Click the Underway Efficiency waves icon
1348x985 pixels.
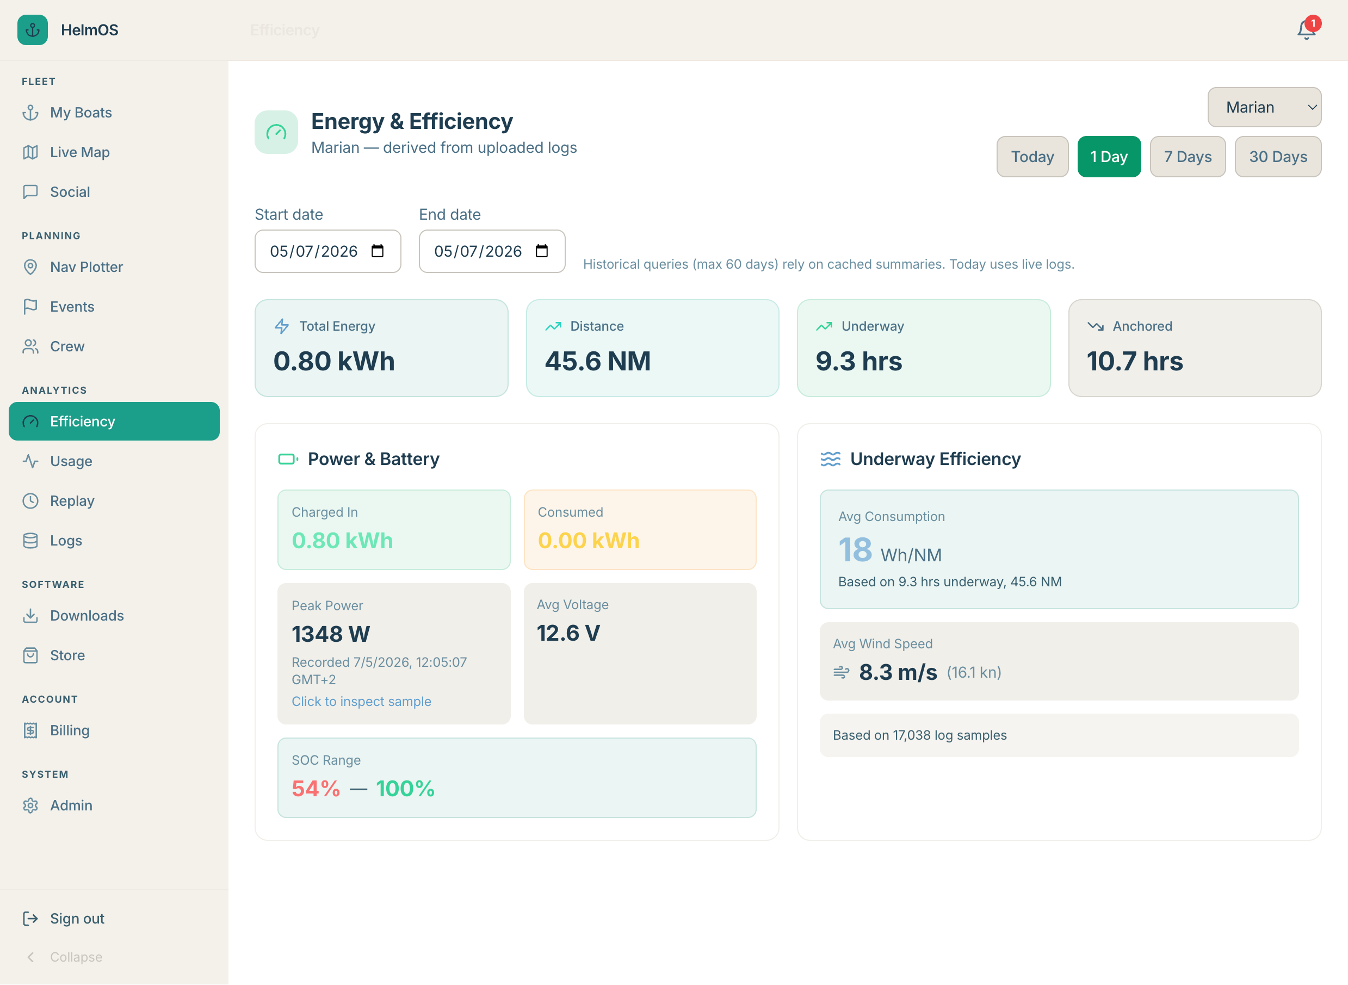tap(831, 459)
